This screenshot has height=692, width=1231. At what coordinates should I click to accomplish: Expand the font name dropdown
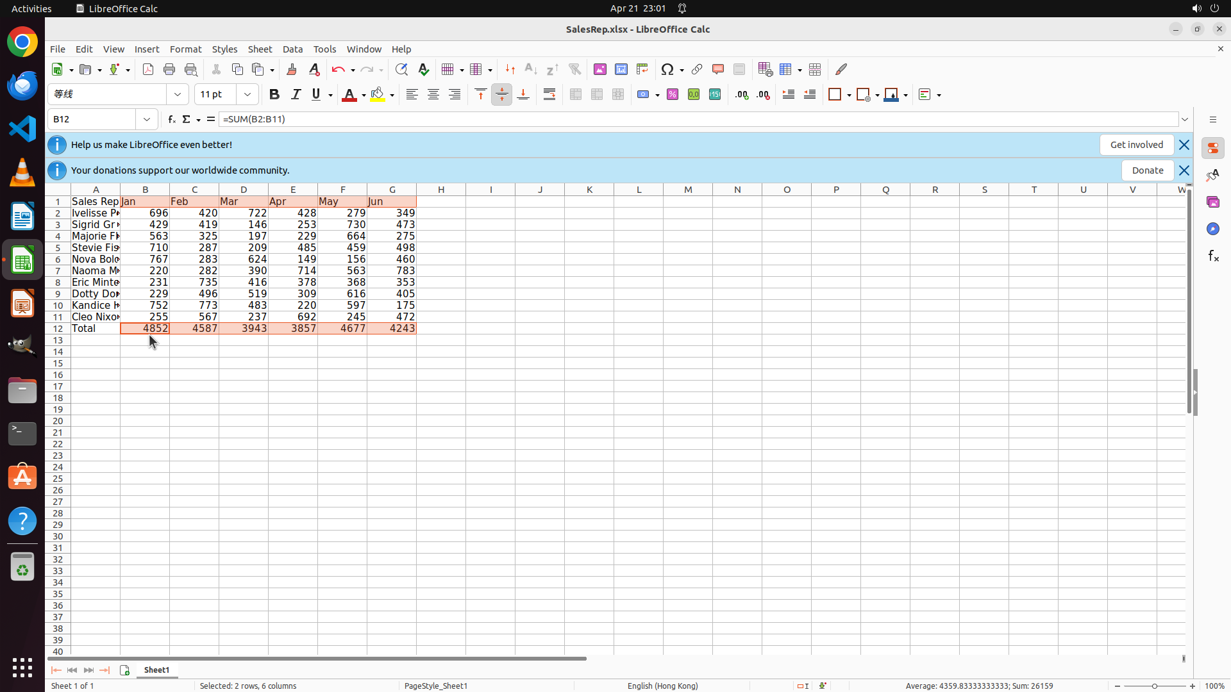pos(178,94)
